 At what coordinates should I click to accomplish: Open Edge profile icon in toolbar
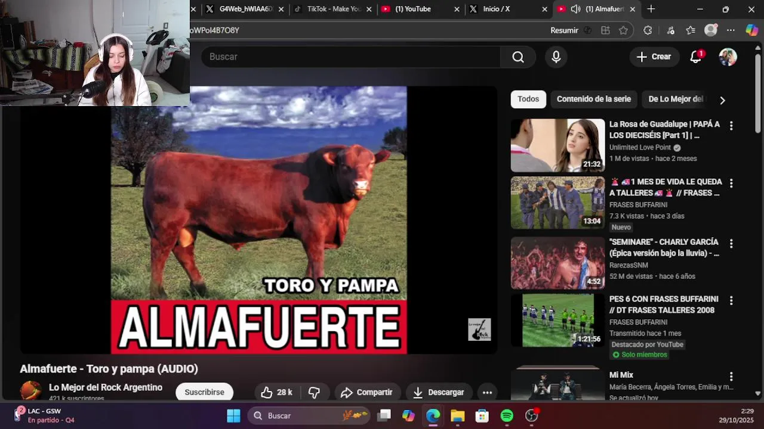coord(711,30)
